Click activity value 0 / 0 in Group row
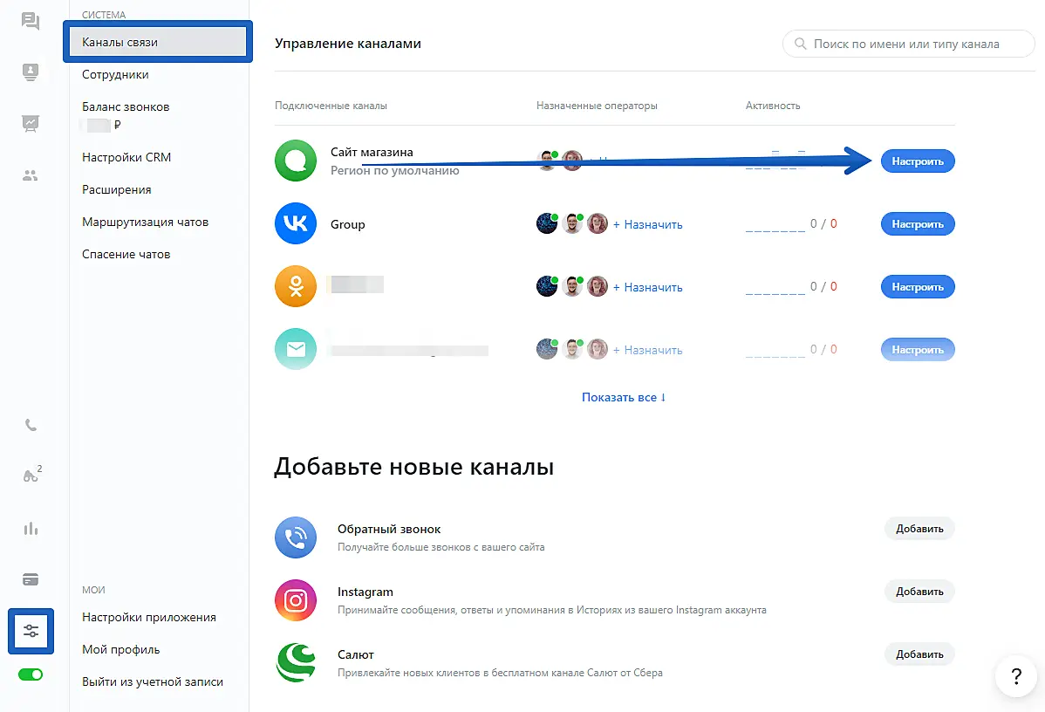The image size is (1045, 712). (823, 224)
